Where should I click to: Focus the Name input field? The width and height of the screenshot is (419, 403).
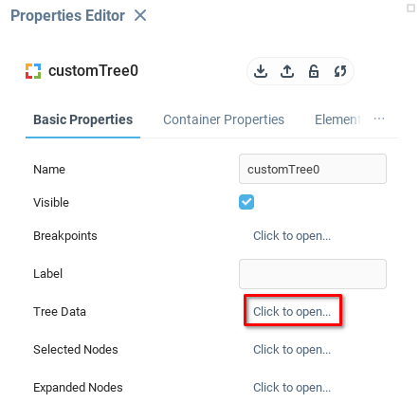pyautogui.click(x=313, y=169)
